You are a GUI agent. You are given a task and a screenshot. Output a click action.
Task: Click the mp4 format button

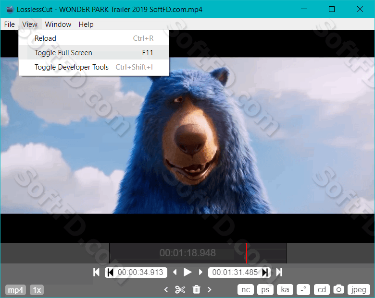coord(15,290)
